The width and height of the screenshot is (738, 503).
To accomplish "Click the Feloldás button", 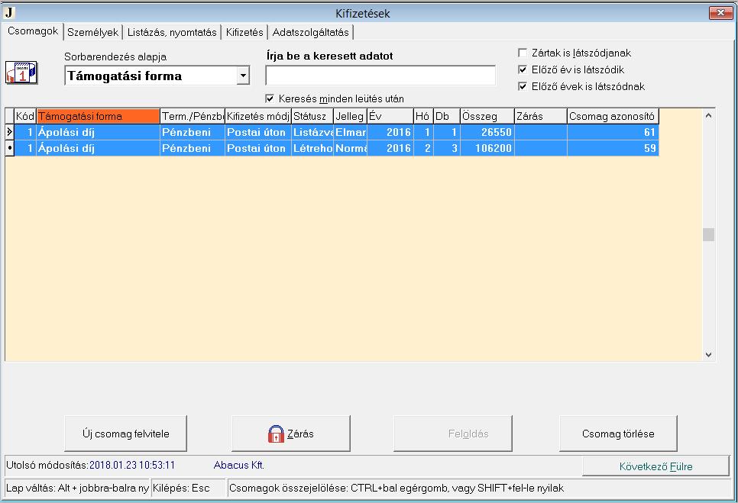I will click(x=453, y=434).
